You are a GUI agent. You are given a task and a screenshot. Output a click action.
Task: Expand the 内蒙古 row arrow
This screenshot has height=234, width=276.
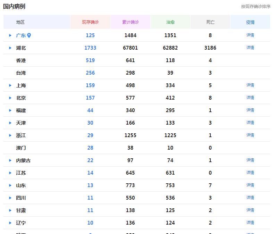click(10, 160)
